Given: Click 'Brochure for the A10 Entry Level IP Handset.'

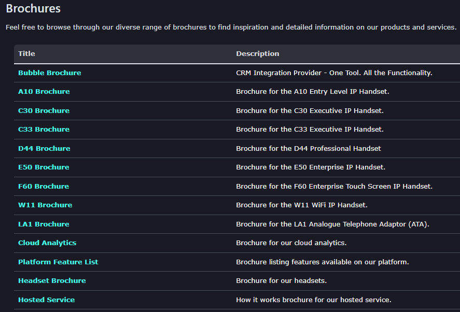Looking at the screenshot, I should [x=313, y=92].
